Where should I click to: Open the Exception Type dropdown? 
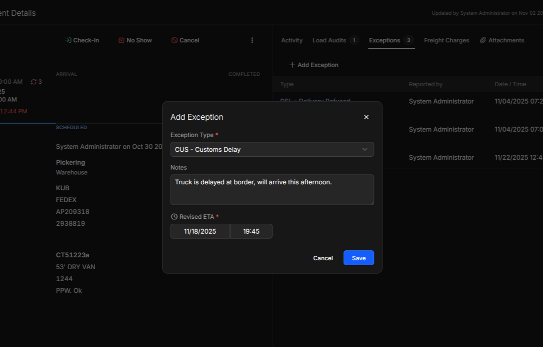272,149
